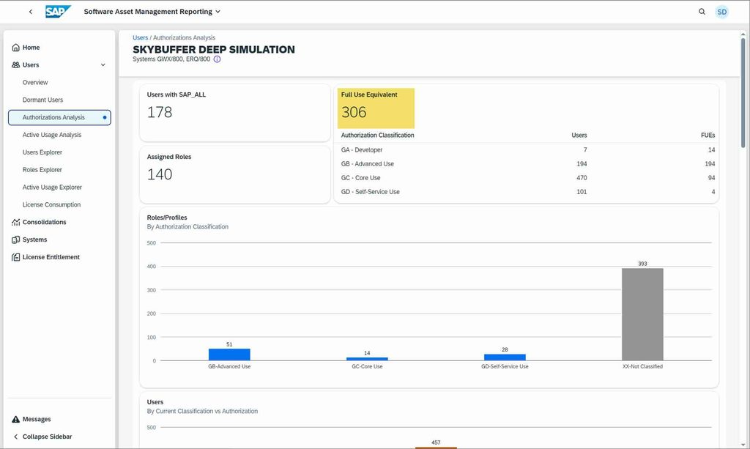Click the SAP logo
The height and width of the screenshot is (449, 750).
pyautogui.click(x=58, y=12)
